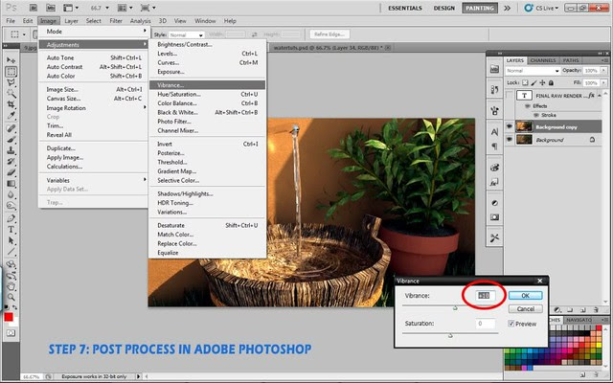This screenshot has height=383, width=613.
Task: Select the Magic Wand tool
Action: [11, 94]
